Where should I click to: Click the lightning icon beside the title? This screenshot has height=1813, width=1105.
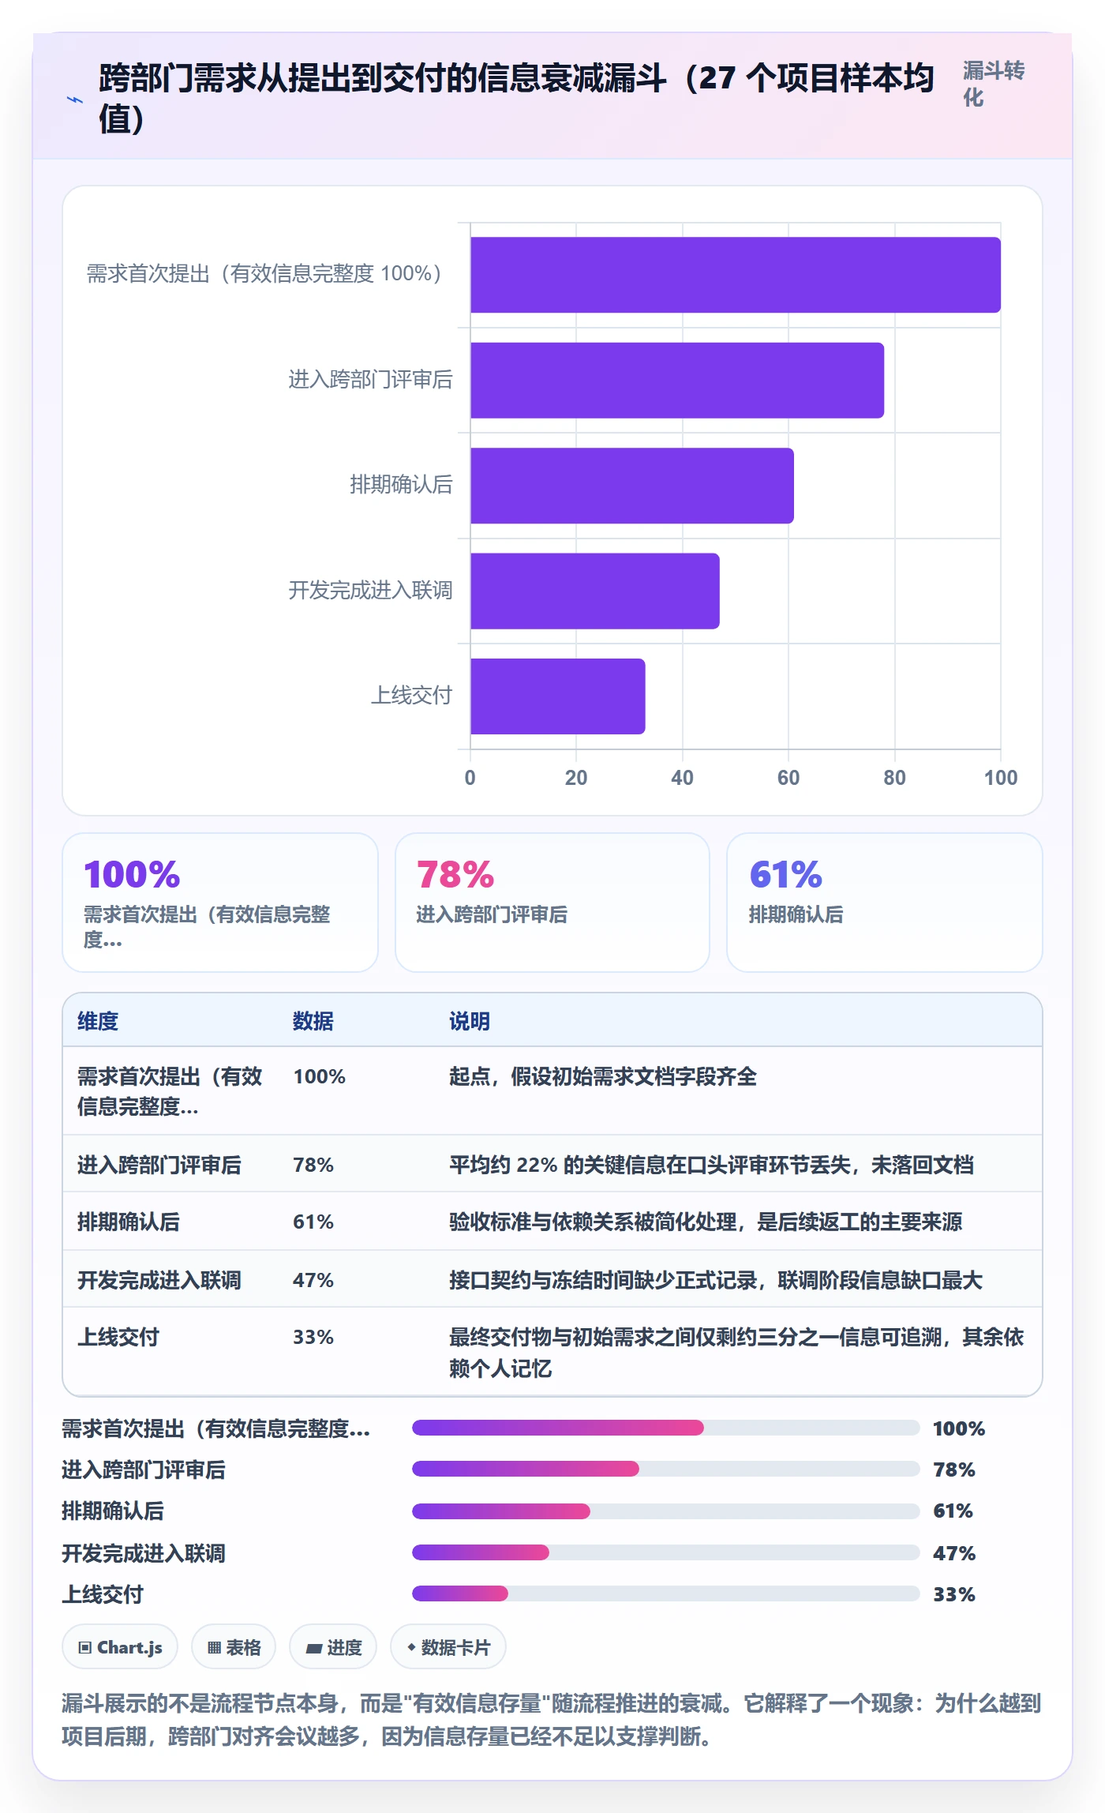(75, 99)
